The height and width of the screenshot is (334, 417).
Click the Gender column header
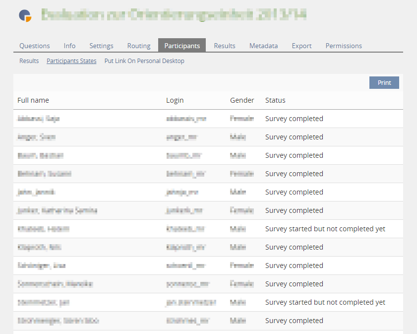242,100
